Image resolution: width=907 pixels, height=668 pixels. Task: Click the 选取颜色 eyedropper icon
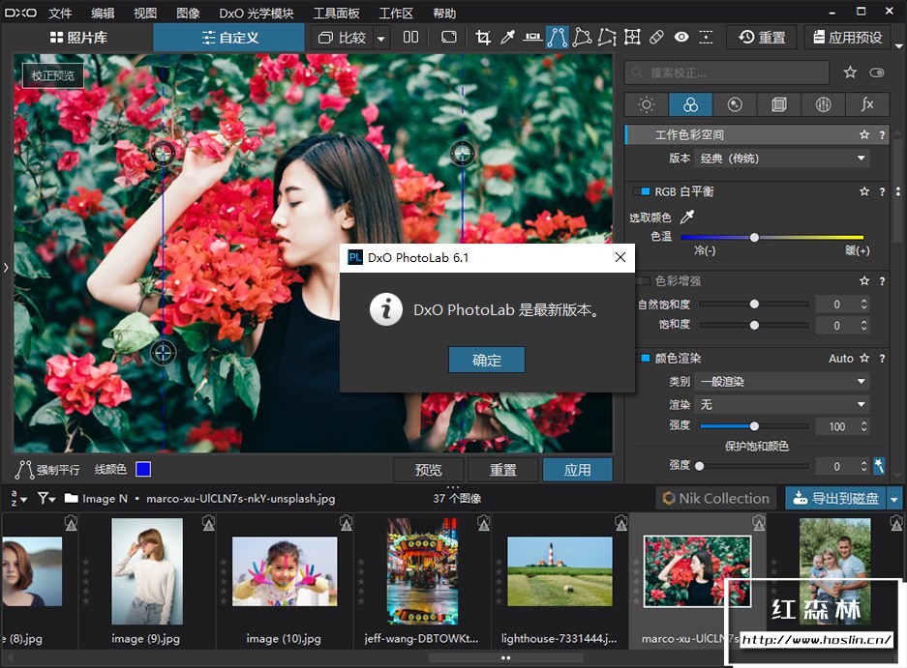[x=686, y=217]
